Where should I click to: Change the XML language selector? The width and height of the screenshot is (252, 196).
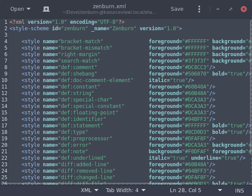tap(89, 190)
